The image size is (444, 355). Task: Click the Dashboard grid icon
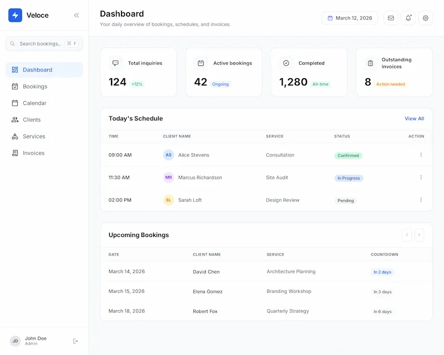15,70
